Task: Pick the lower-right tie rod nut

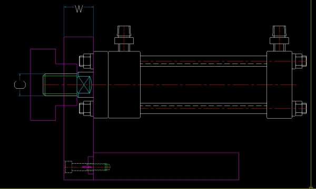Action: pos(299,109)
